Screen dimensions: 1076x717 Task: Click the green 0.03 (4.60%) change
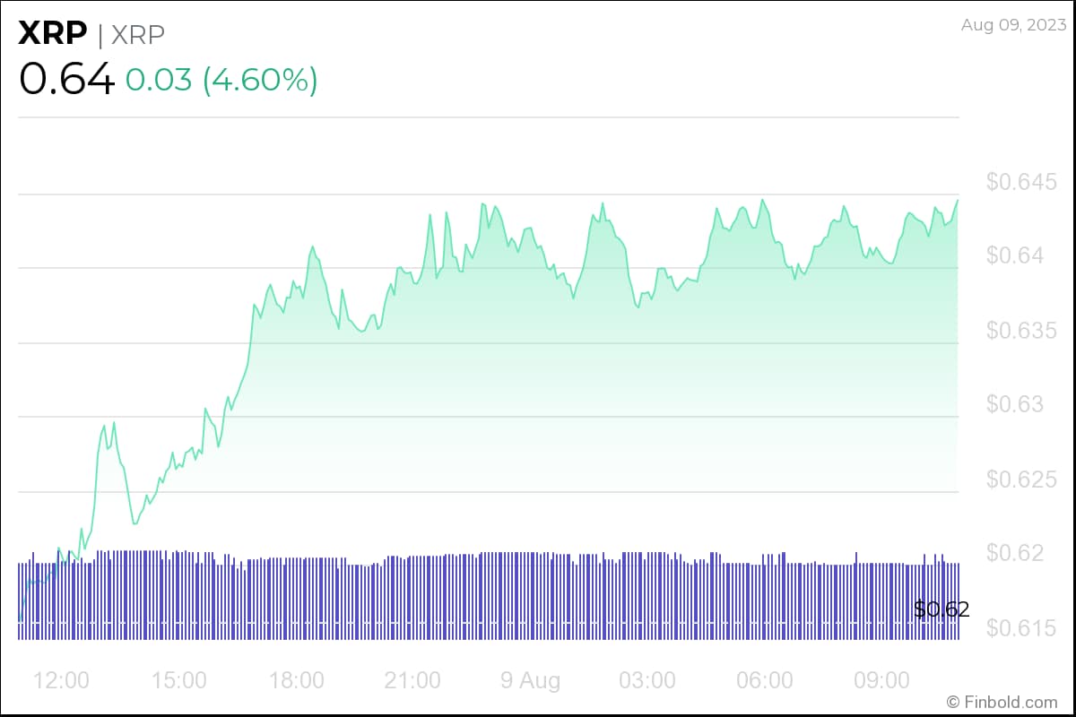(221, 80)
